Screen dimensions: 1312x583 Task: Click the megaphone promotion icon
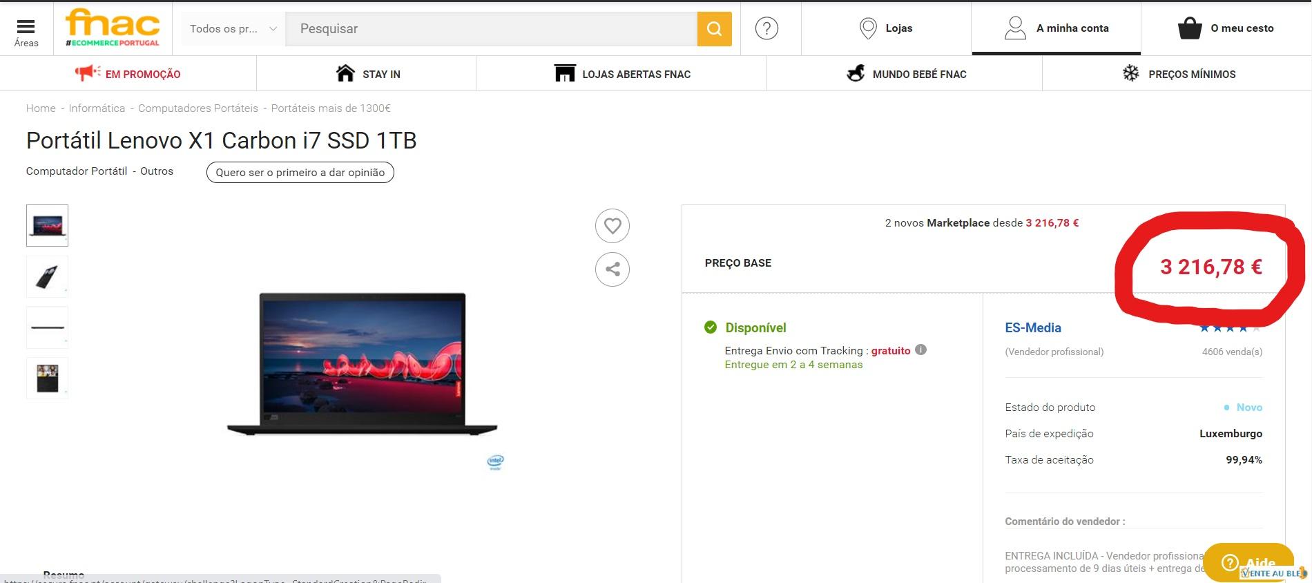(88, 72)
